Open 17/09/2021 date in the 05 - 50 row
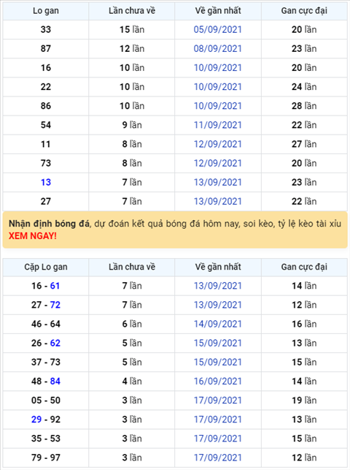Screen dimensions: 350x470 click(x=217, y=400)
